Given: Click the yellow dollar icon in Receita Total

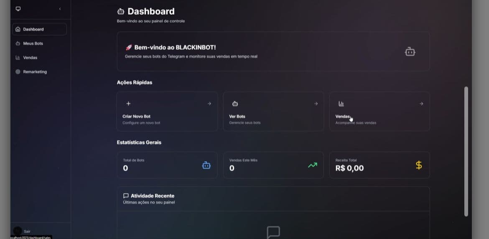Looking at the screenshot, I should point(419,165).
